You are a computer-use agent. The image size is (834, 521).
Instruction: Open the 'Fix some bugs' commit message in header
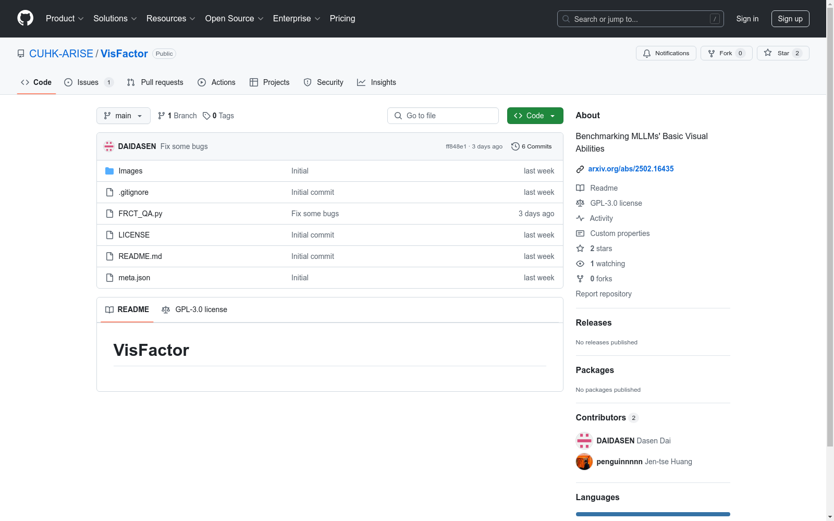coord(184,146)
